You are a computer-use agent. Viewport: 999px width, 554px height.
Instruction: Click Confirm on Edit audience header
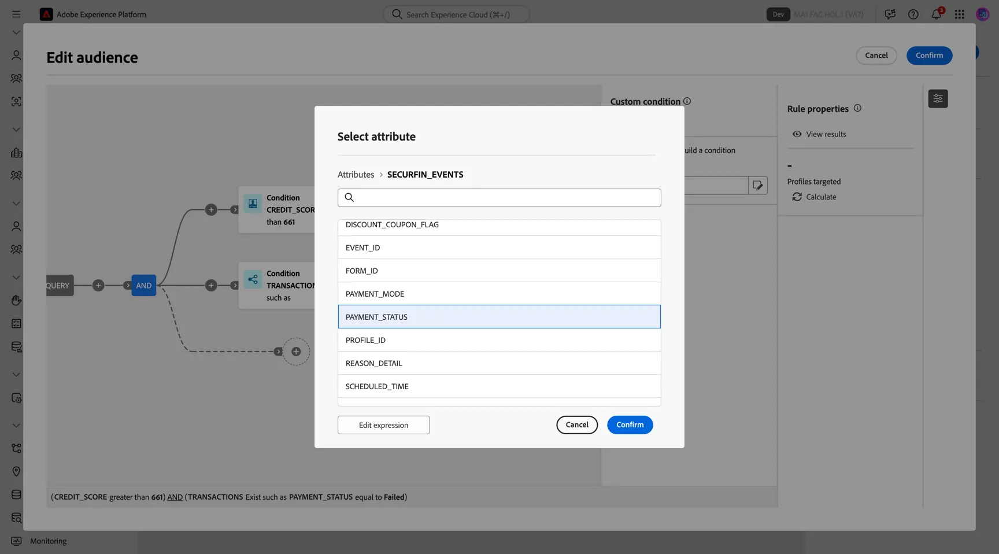[x=929, y=56]
